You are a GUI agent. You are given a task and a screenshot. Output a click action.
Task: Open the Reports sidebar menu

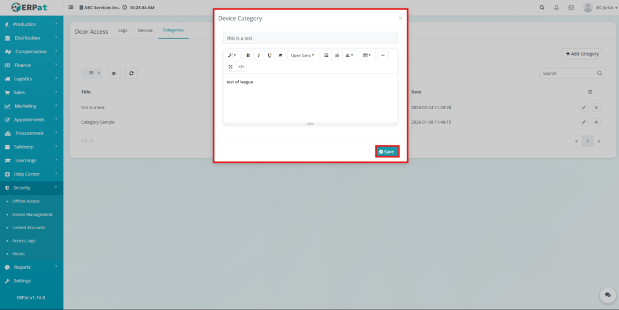click(31, 267)
